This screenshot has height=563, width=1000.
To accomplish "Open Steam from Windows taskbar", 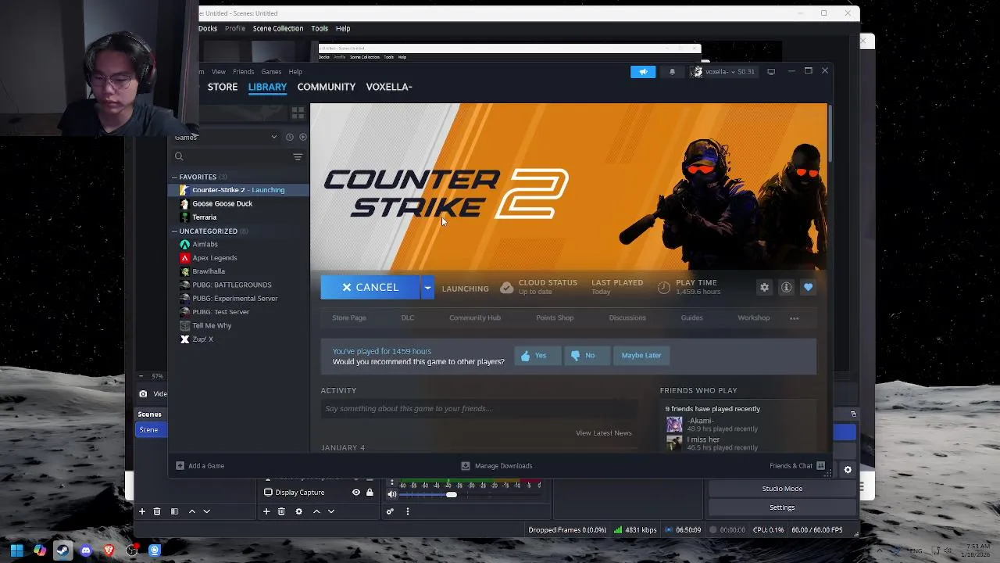I will 62,550.
